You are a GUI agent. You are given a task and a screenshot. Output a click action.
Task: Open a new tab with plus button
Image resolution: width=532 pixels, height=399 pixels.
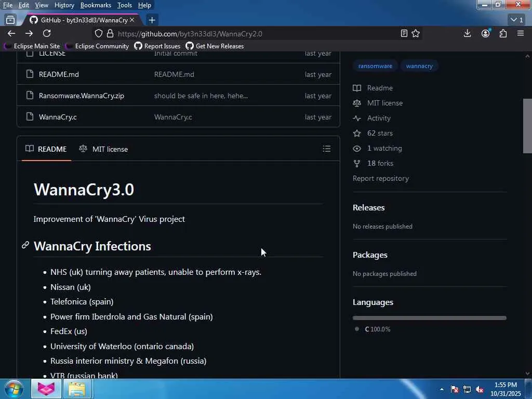point(152,20)
